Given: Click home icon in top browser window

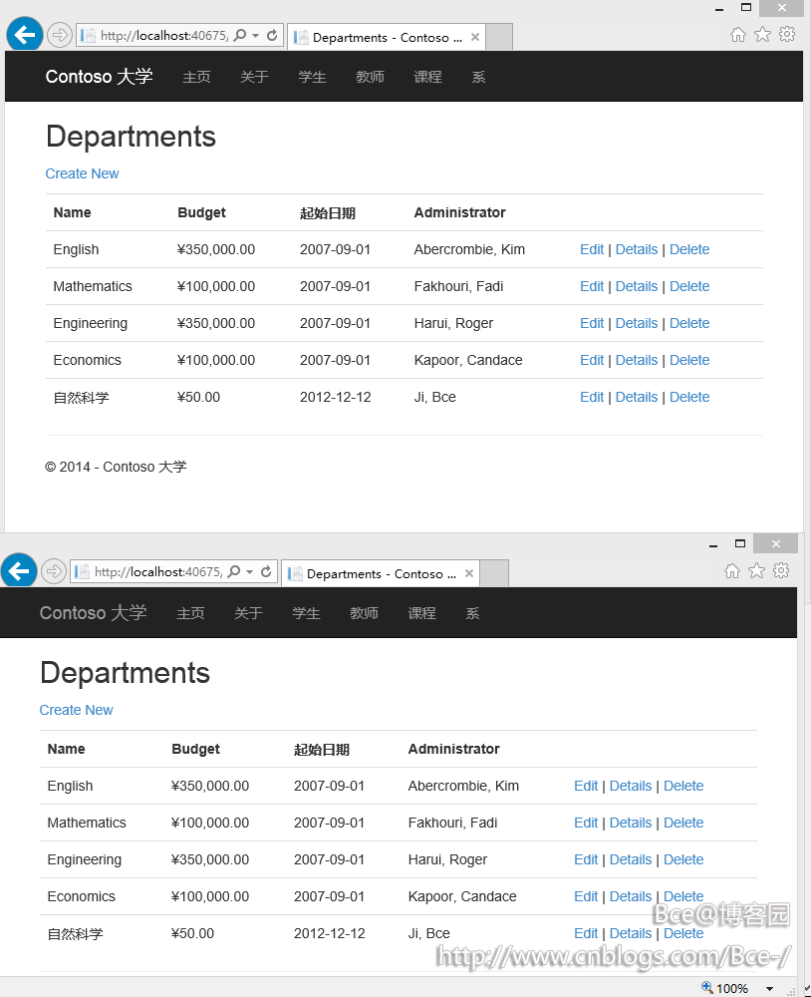Looking at the screenshot, I should coord(738,35).
